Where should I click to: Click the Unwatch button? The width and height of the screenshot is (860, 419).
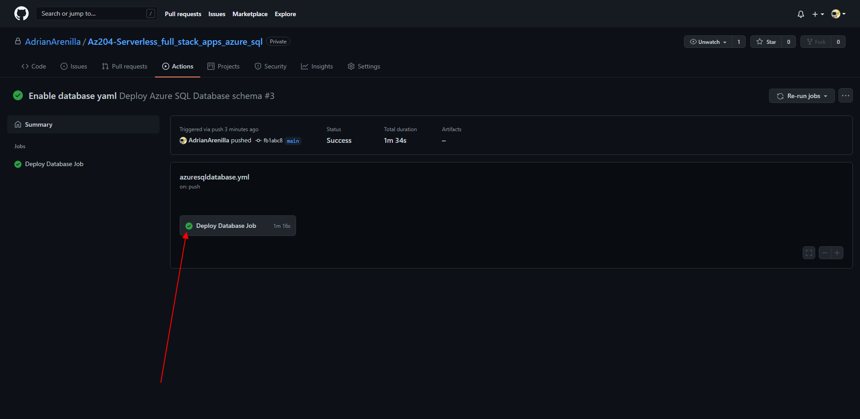(708, 42)
